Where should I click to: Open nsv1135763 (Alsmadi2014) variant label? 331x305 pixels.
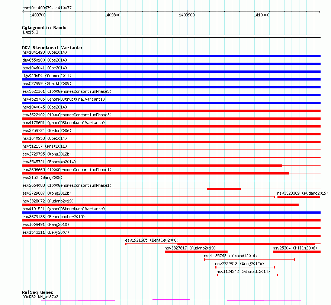pyautogui.click(x=231, y=256)
